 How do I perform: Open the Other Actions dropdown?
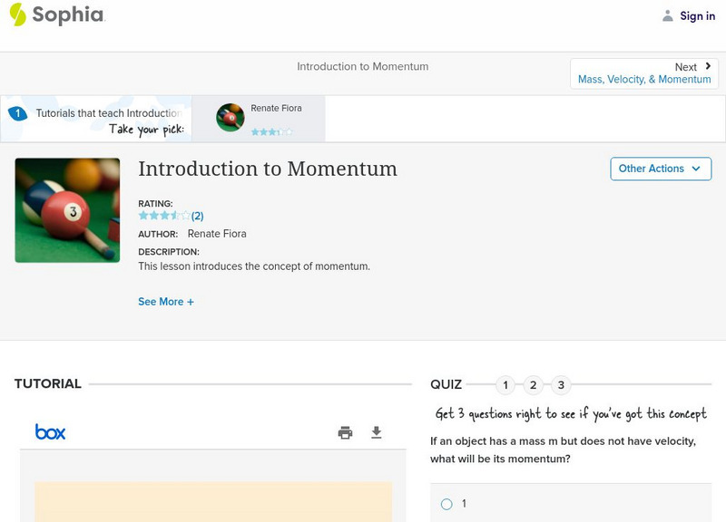pos(661,169)
